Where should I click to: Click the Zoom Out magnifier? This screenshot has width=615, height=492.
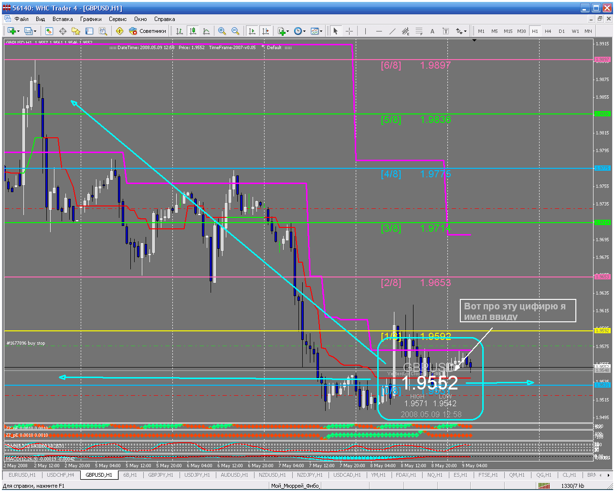click(x=235, y=31)
